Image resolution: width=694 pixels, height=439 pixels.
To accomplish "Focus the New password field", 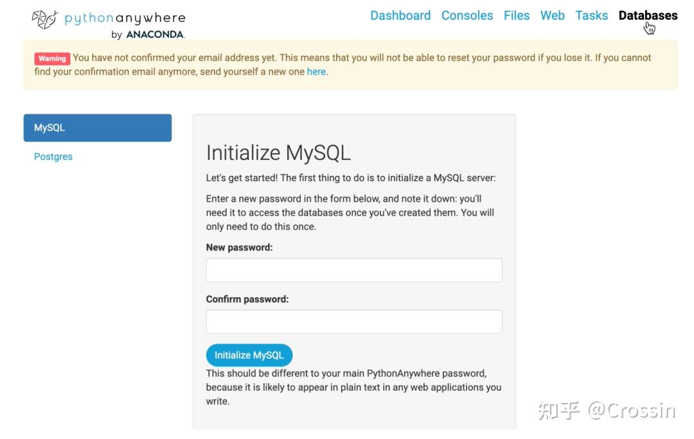I will (x=354, y=270).
